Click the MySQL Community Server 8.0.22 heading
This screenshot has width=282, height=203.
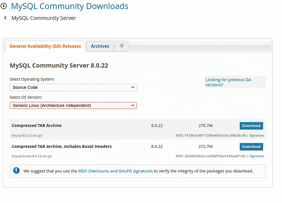point(59,65)
